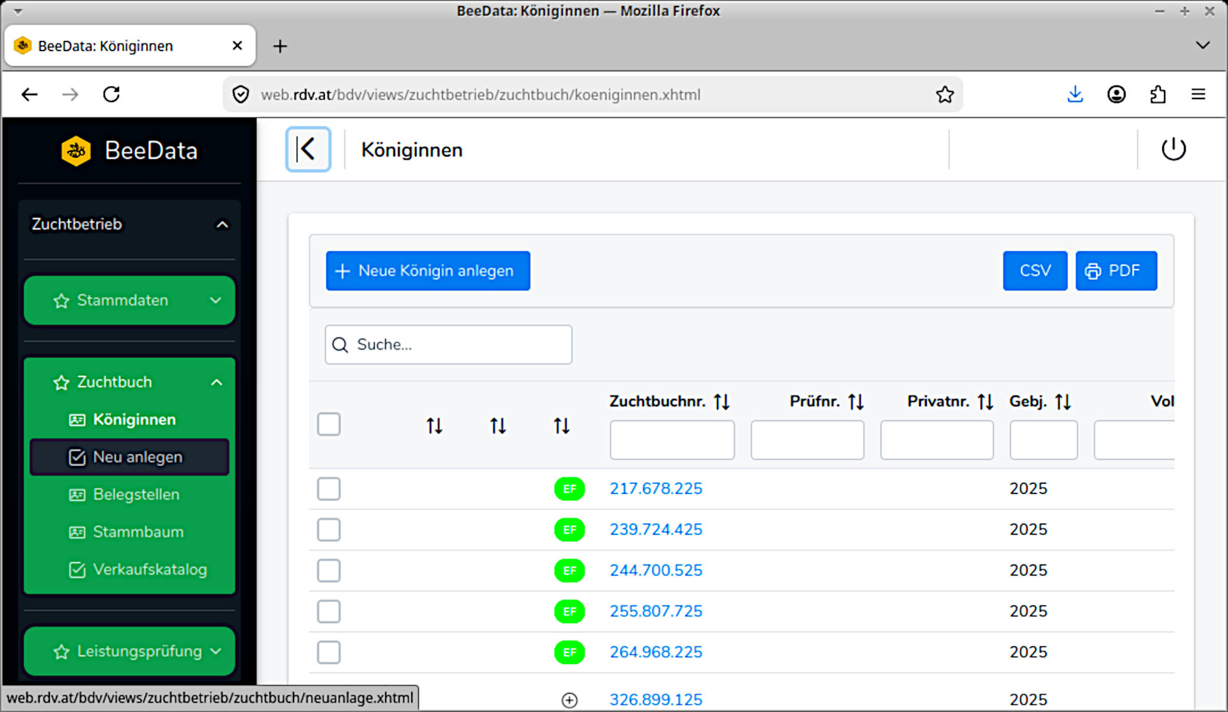The width and height of the screenshot is (1228, 712).
Task: Toggle the select-all header checkbox
Action: [x=329, y=424]
